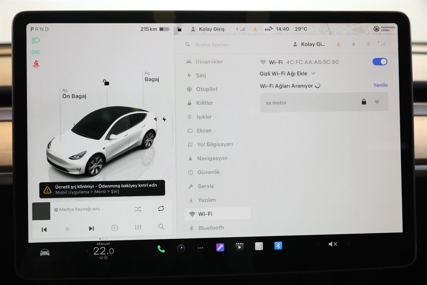This screenshot has width=427, height=285.
Task: Tap Aç Ön Bagaj to open the frunk
Action: pos(74,94)
